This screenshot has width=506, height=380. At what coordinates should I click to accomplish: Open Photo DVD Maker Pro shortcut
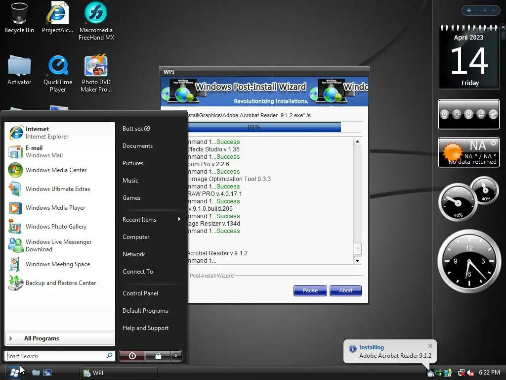[x=96, y=74]
